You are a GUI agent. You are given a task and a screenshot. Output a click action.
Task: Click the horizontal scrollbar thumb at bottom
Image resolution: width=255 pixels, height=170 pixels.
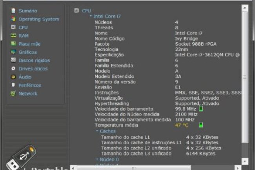point(133,168)
